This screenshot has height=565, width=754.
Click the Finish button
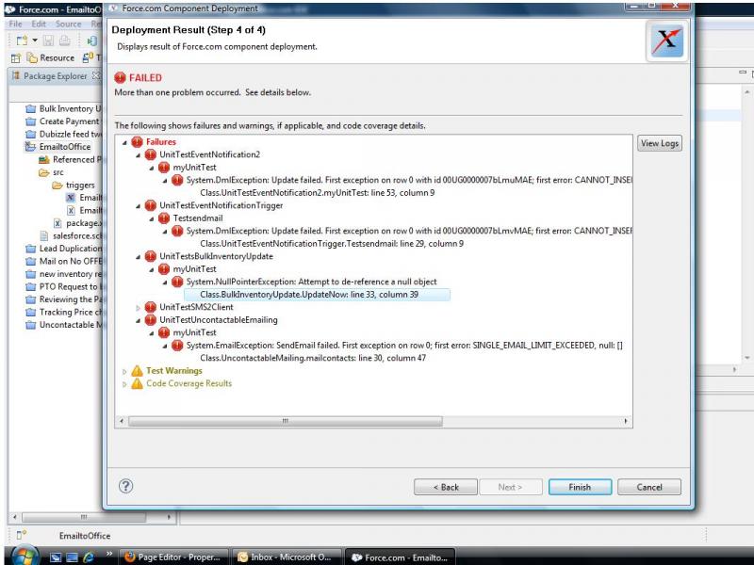click(x=580, y=487)
